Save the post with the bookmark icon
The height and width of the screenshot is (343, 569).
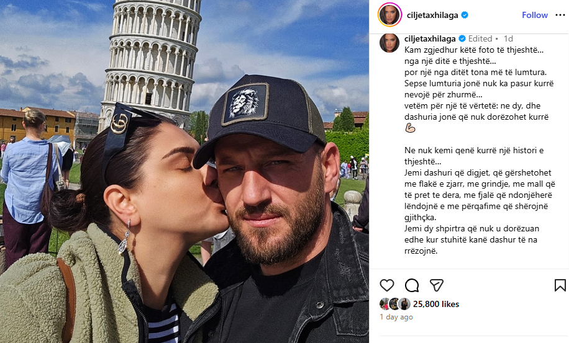coord(560,285)
